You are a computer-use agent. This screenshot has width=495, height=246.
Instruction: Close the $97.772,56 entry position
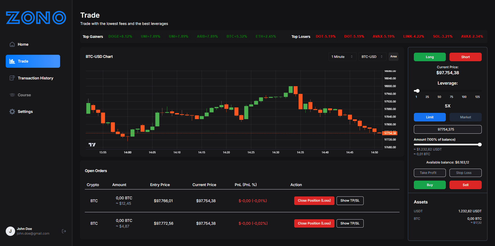tap(314, 223)
